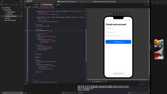167x94 pixels.
Task: Rotate the preview device orientation
Action: [x=122, y=14]
